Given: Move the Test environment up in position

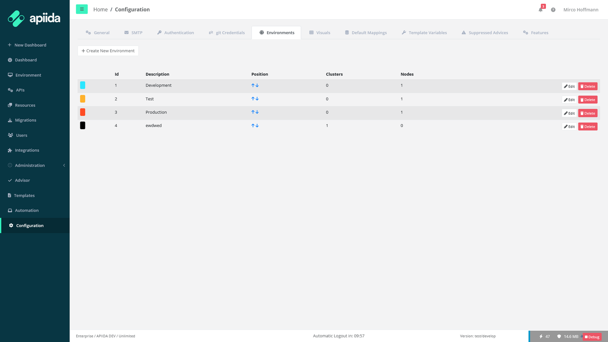Looking at the screenshot, I should 253,99.
